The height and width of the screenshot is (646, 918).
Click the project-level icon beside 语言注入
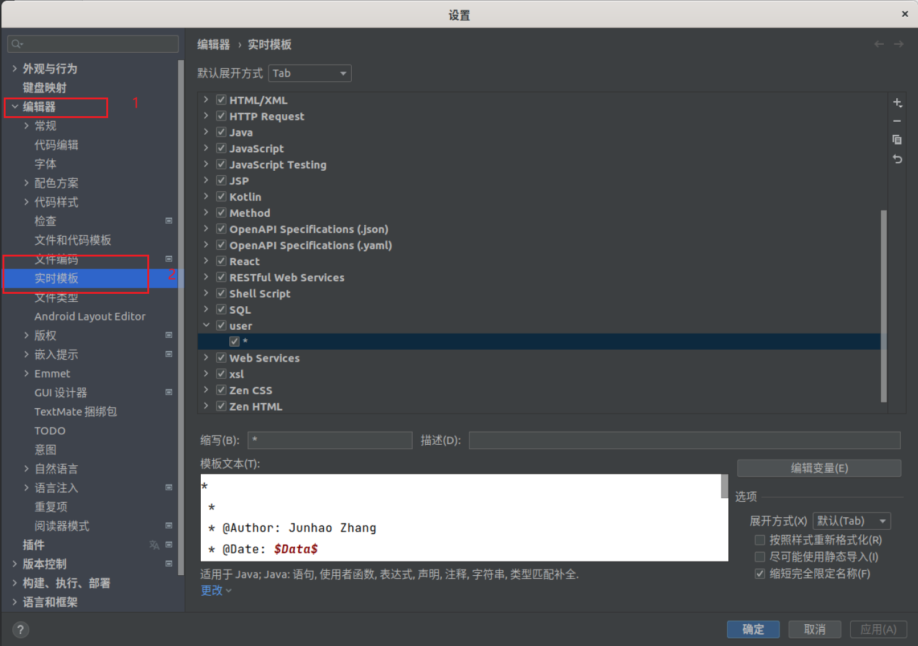coord(168,488)
